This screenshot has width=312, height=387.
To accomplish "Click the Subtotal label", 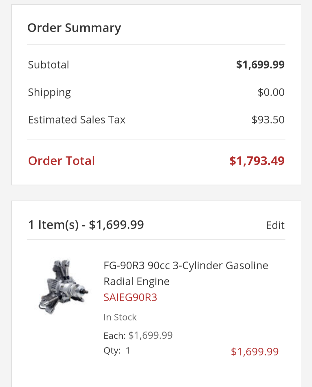I will pyautogui.click(x=48, y=64).
